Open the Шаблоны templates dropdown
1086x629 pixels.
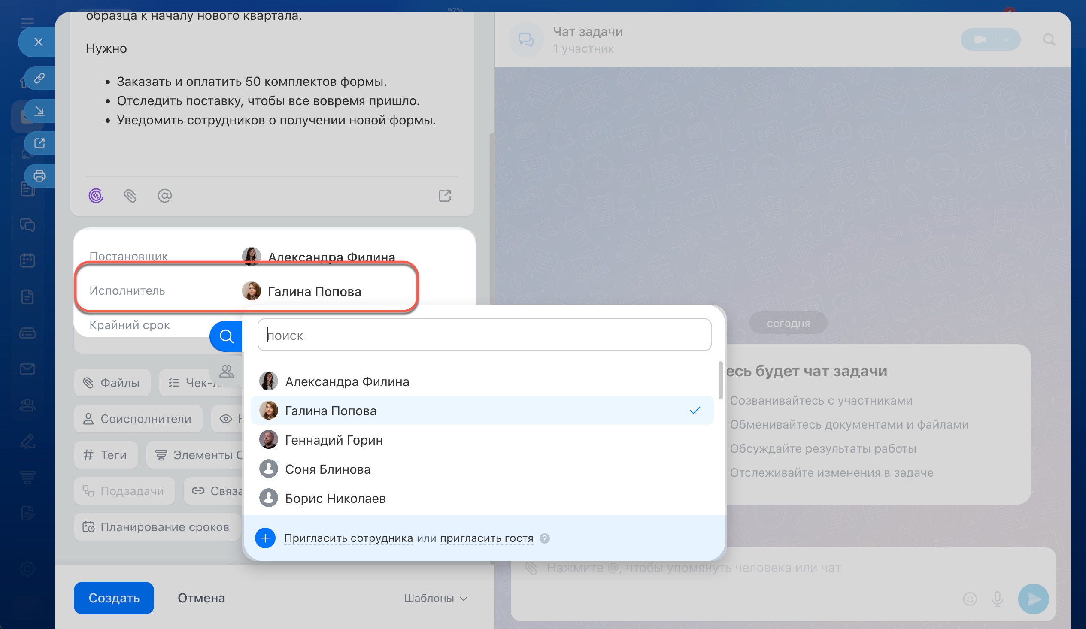[435, 598]
